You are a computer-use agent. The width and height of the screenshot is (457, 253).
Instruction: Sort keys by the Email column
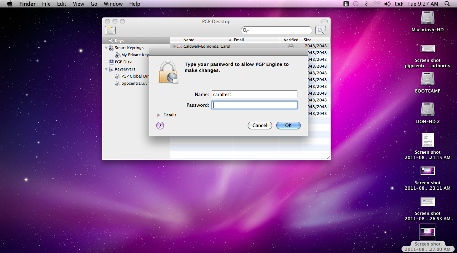coord(256,40)
